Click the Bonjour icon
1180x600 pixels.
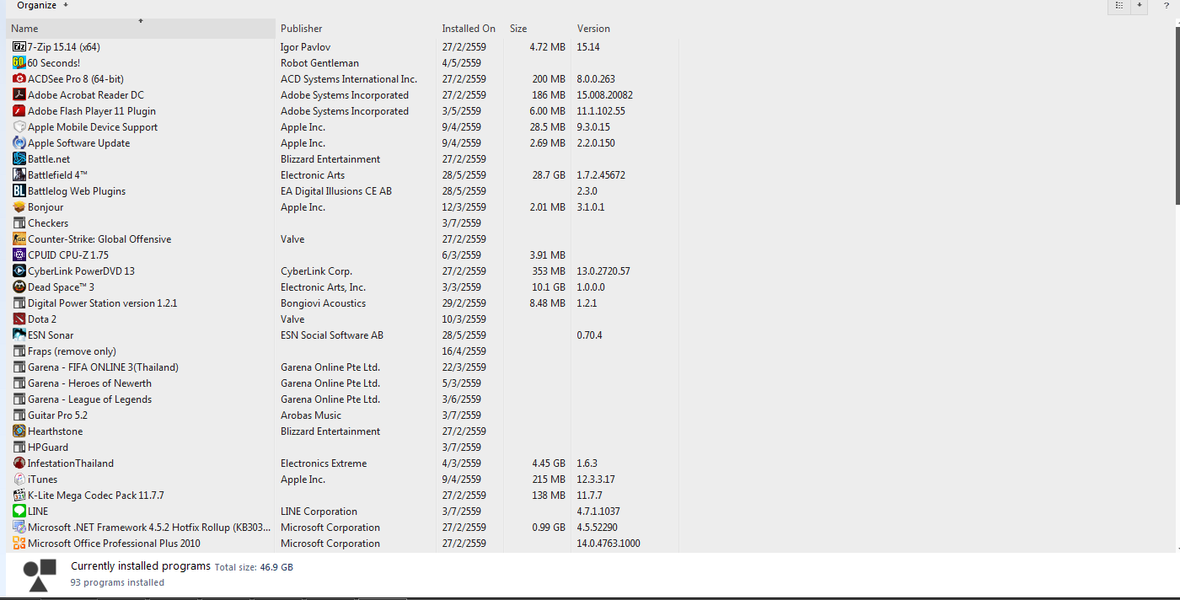[19, 207]
